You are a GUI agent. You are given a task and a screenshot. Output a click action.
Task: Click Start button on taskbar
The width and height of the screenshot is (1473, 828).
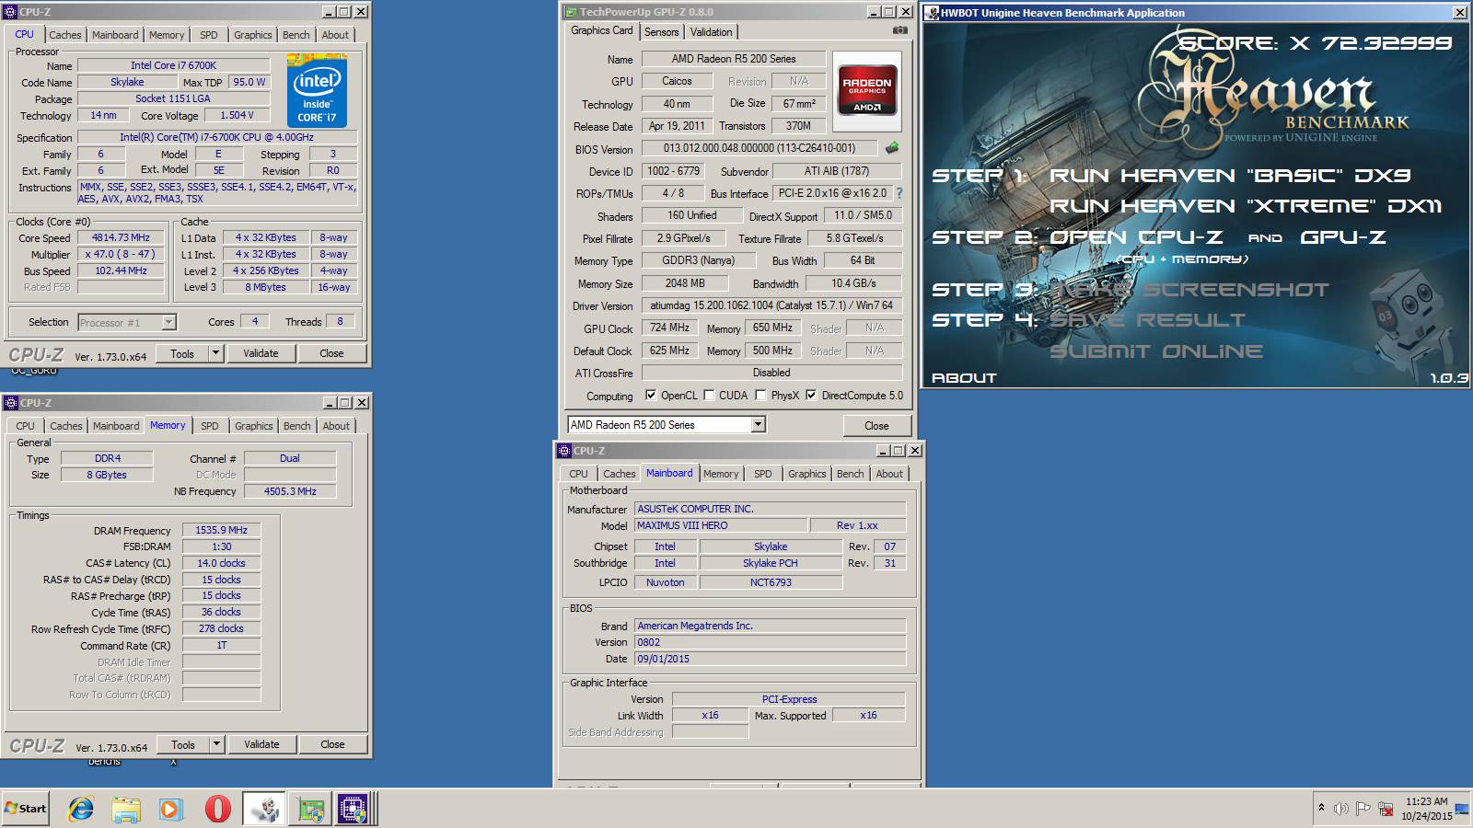25,809
